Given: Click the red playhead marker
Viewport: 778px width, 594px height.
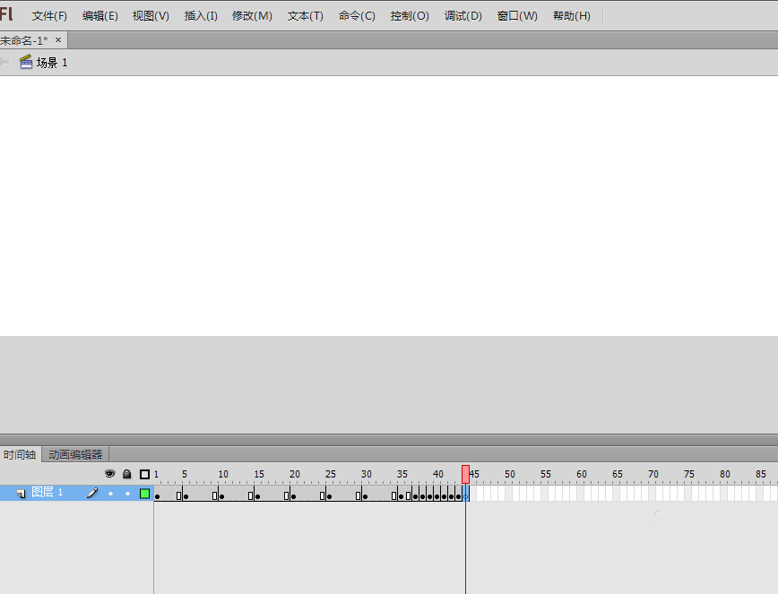Looking at the screenshot, I should coord(465,475).
